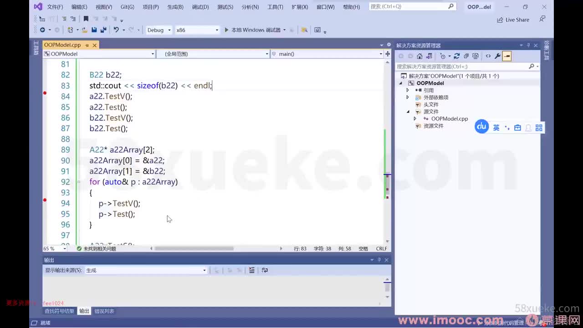Close the OOPModel.cpp editor tab

[x=95, y=45]
